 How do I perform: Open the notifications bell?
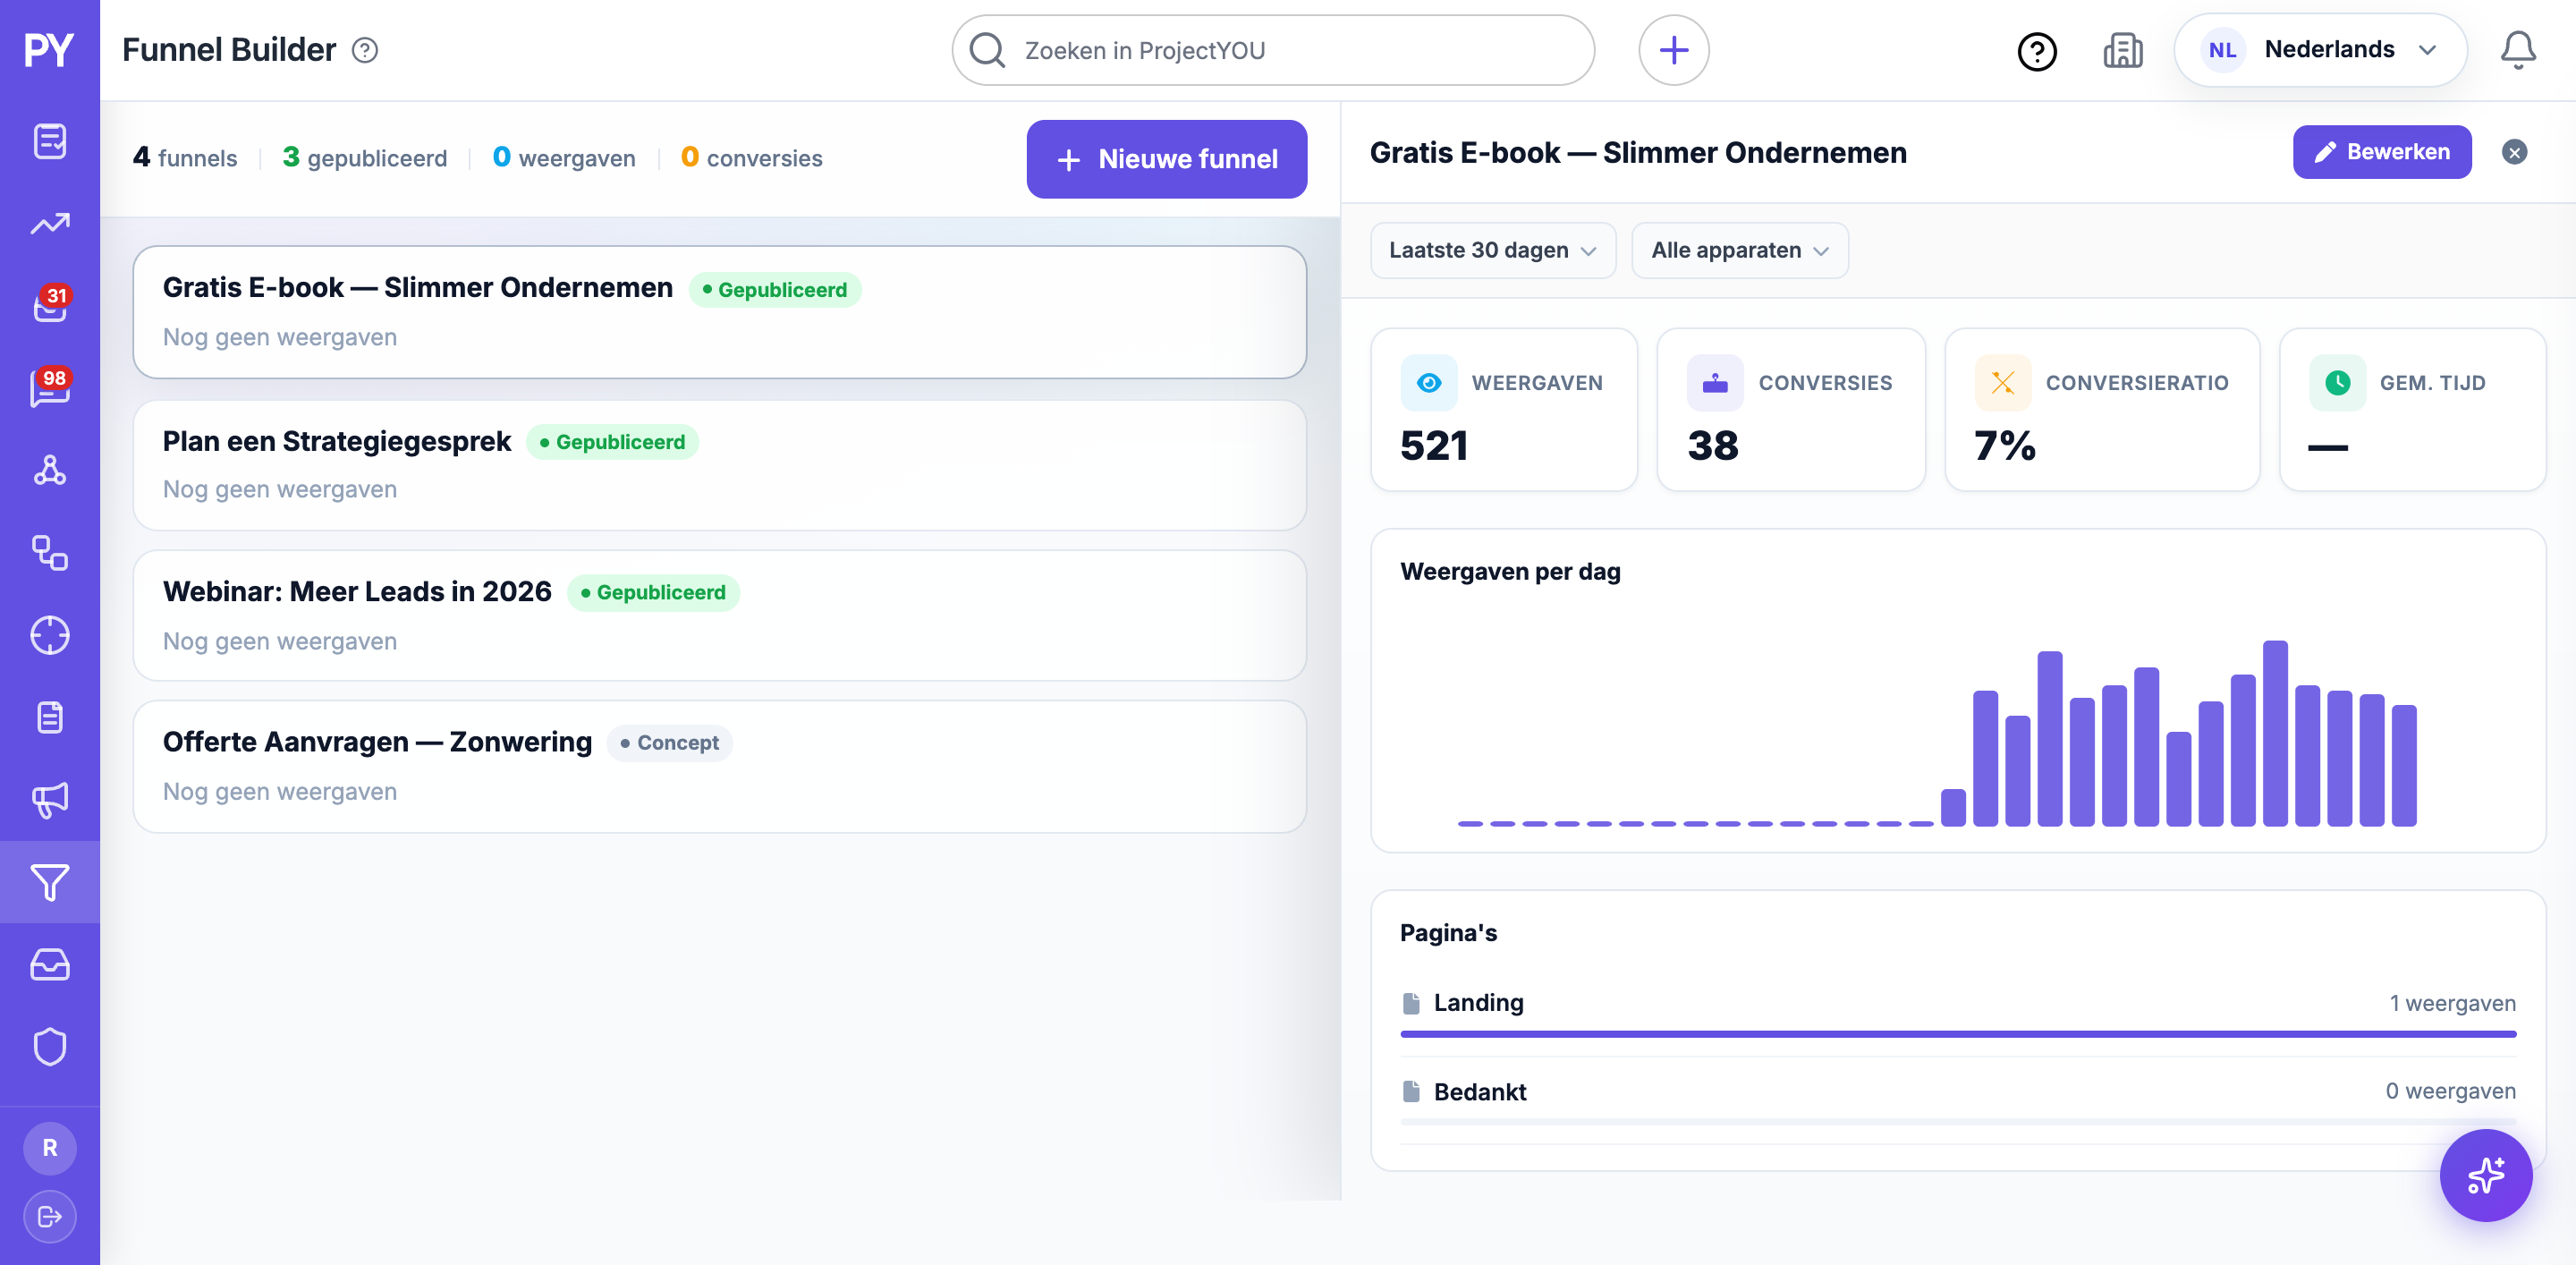click(2517, 50)
